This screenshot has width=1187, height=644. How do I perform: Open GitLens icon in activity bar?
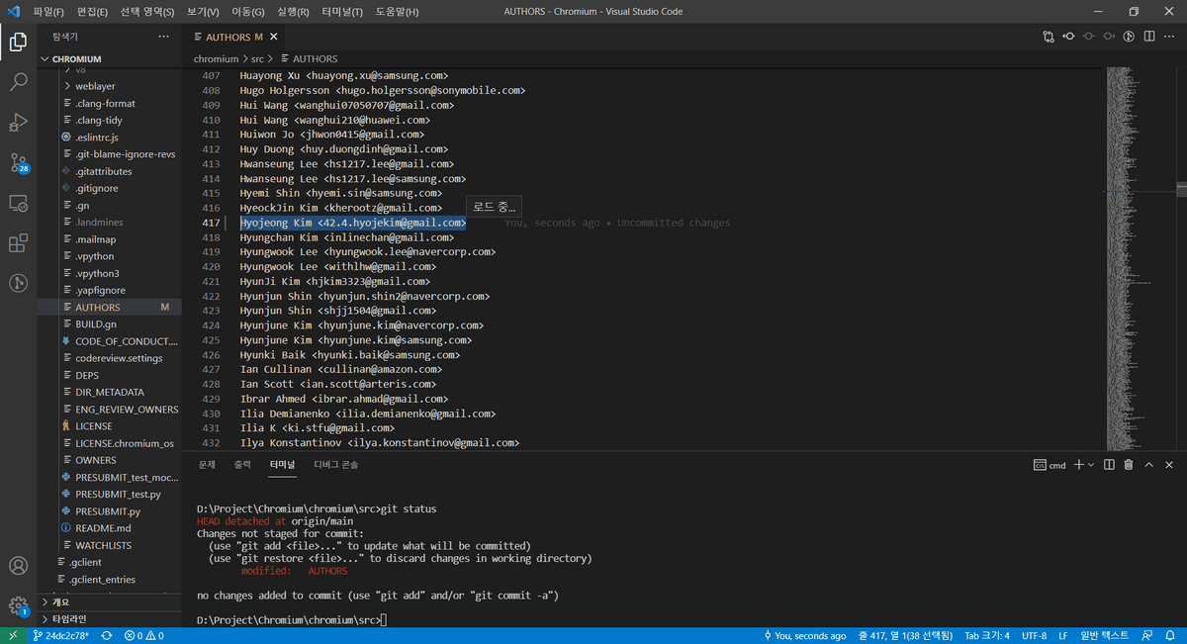[18, 283]
